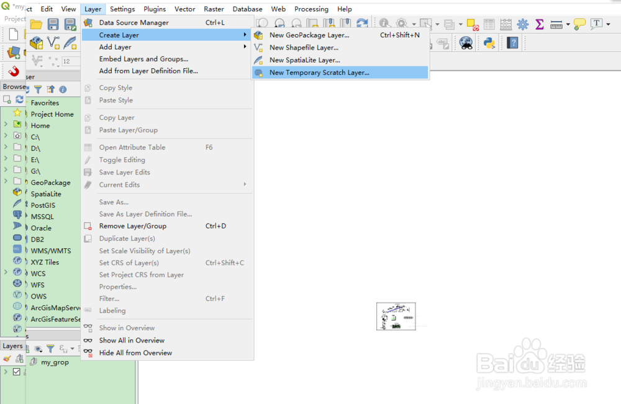
Task: Select the Measure ruler tool
Action: pos(556,25)
